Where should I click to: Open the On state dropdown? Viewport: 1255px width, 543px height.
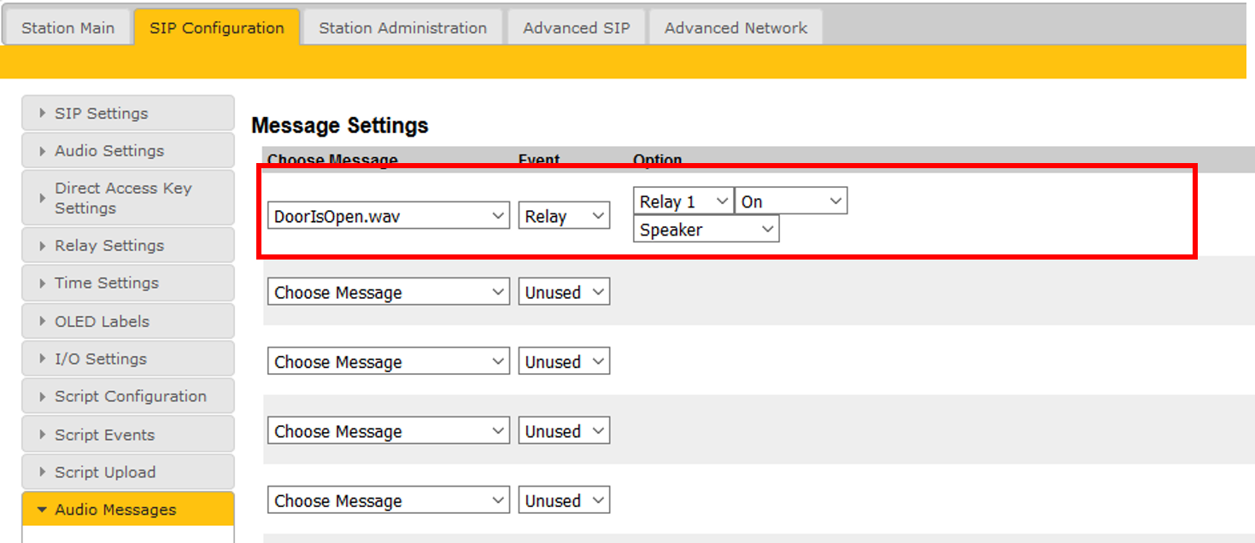tap(790, 201)
